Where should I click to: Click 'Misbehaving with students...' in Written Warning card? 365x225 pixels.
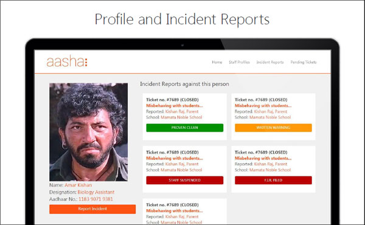[x=263, y=106]
